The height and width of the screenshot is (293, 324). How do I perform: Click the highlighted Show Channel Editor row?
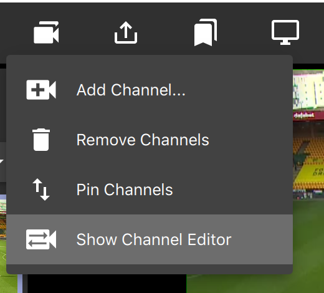tap(150, 239)
